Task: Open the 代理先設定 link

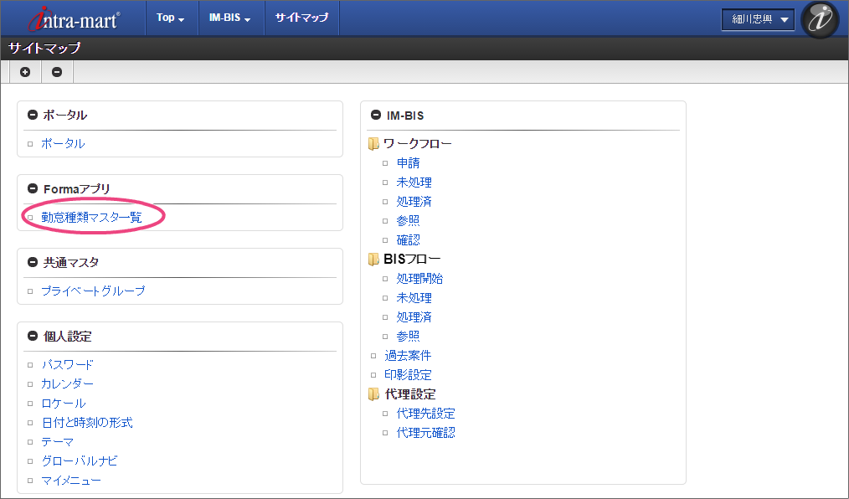Action: tap(425, 414)
